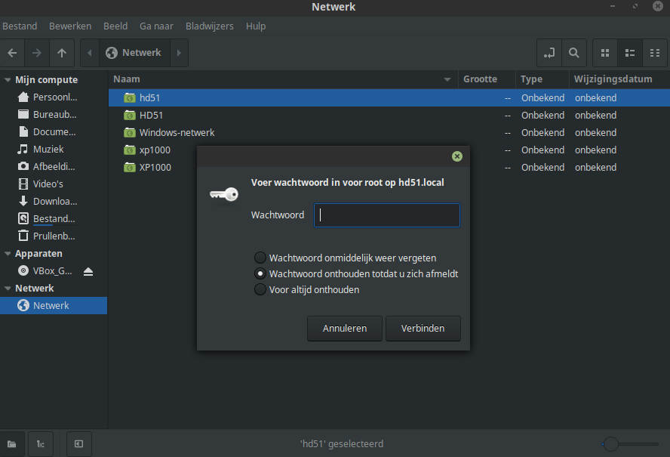Screen dimensions: 670x457
Task: Select remember password until logout
Action: pos(260,273)
